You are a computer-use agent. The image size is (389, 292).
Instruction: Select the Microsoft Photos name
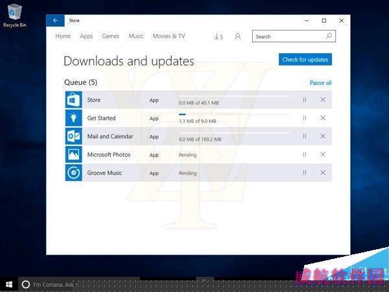(109, 154)
